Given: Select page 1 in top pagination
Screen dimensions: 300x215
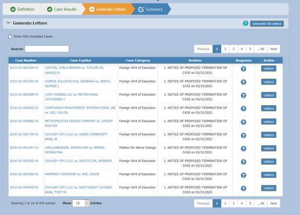Looking at the screenshot, I should [217, 49].
